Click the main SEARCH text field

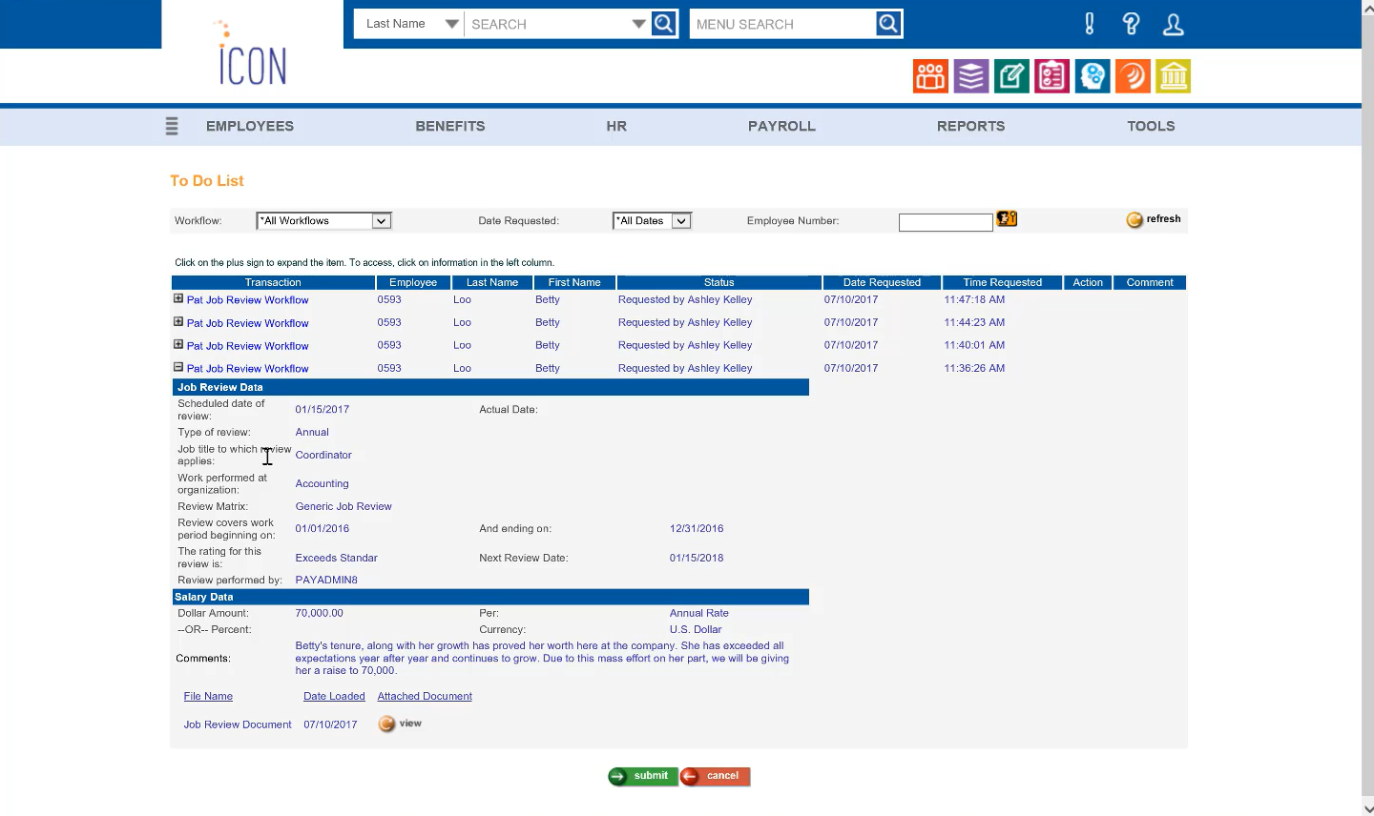point(546,24)
